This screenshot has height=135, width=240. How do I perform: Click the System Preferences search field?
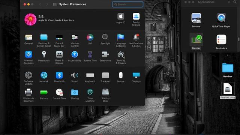(x=127, y=4)
